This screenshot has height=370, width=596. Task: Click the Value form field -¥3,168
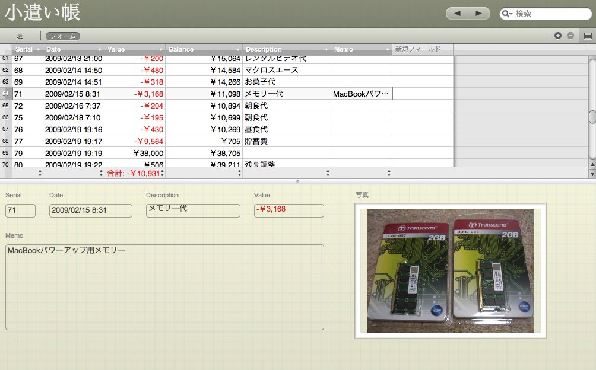289,210
